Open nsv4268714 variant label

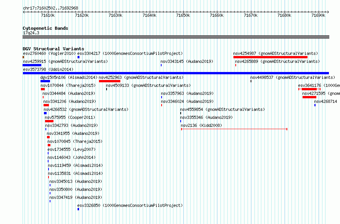(326, 101)
